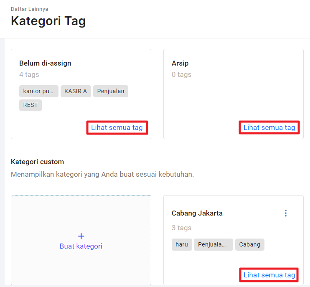
Task: Open the Arsip card title
Action: [x=180, y=63]
